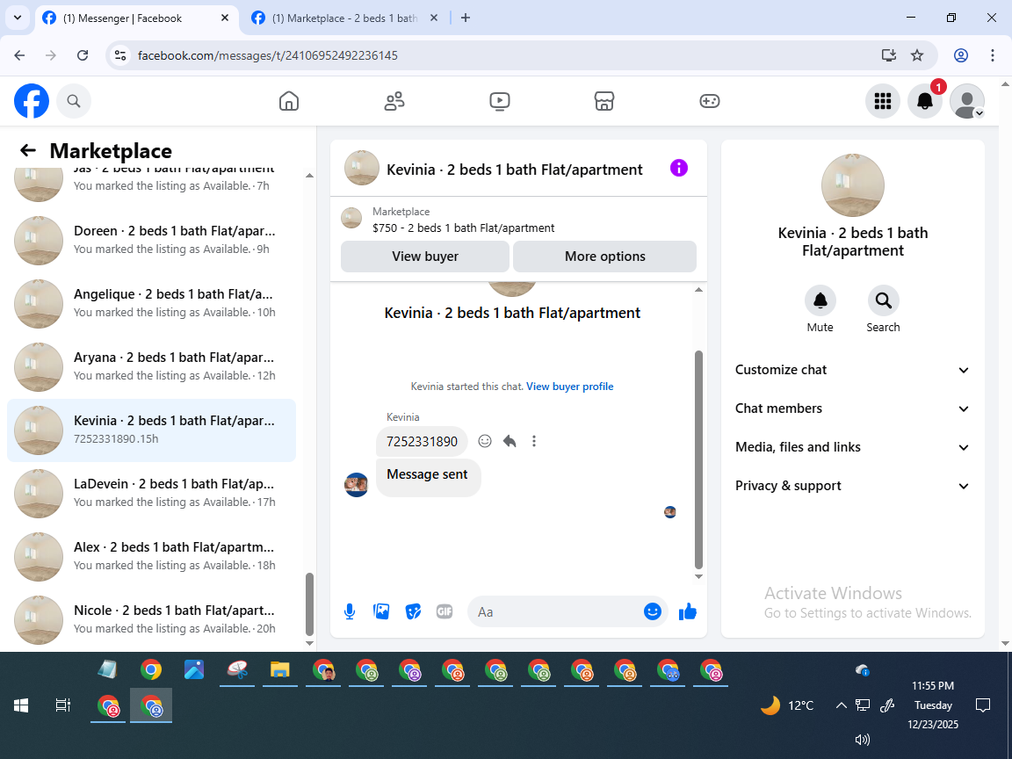This screenshot has width=1012, height=759.
Task: Click the back arrow beside Marketplace heading
Action: 28,150
